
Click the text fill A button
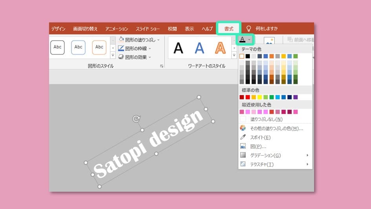pos(242,40)
